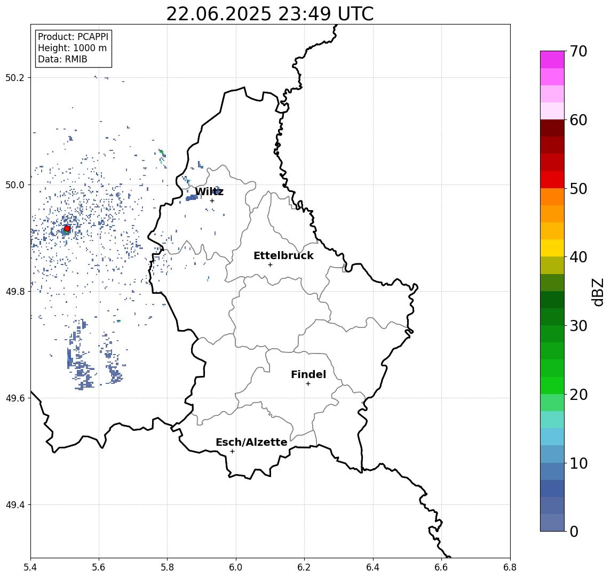Click the magenta 70 dBZ colorbar segment
The width and height of the screenshot is (611, 578).
coord(552,60)
